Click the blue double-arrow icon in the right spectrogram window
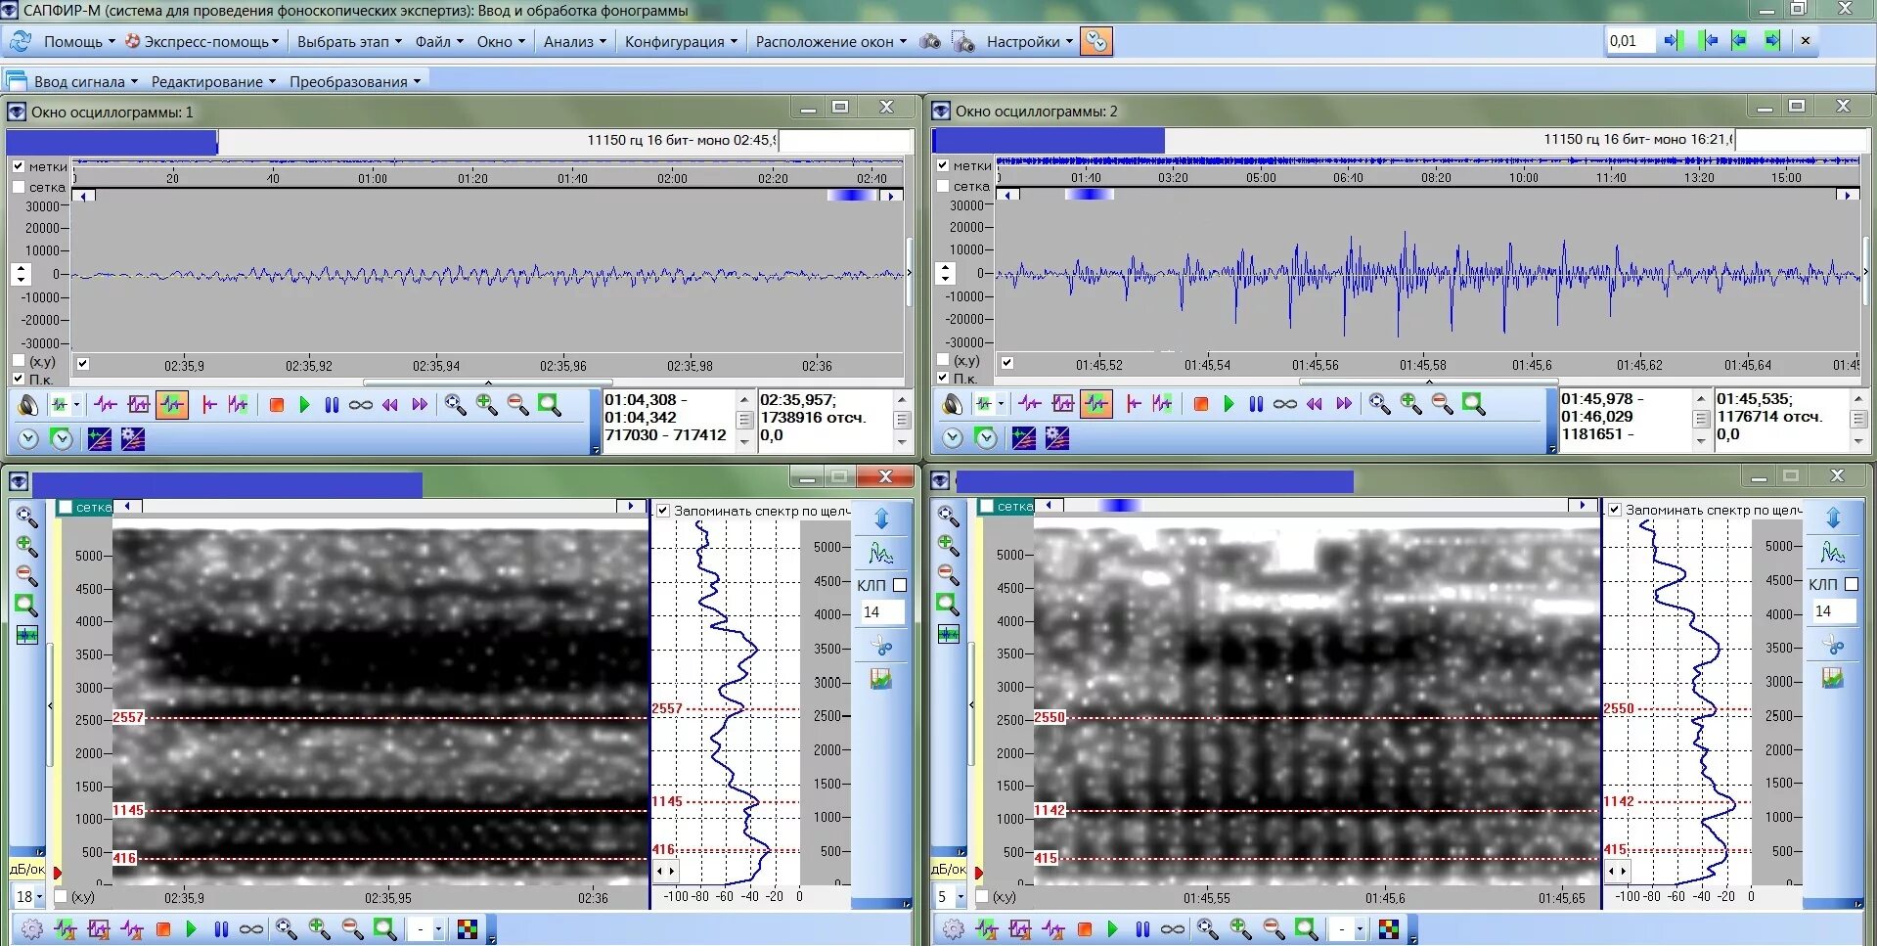The height and width of the screenshot is (946, 1877). click(x=1833, y=517)
